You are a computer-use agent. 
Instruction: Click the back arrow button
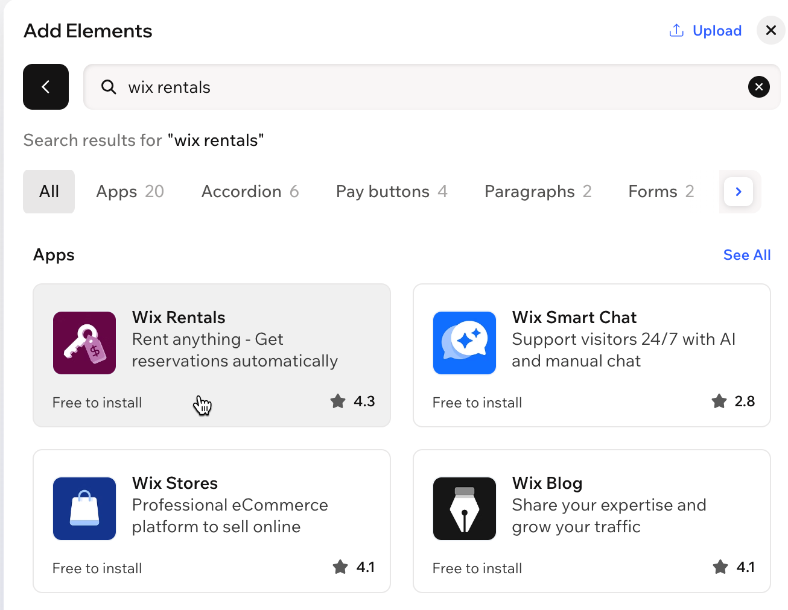tap(46, 87)
